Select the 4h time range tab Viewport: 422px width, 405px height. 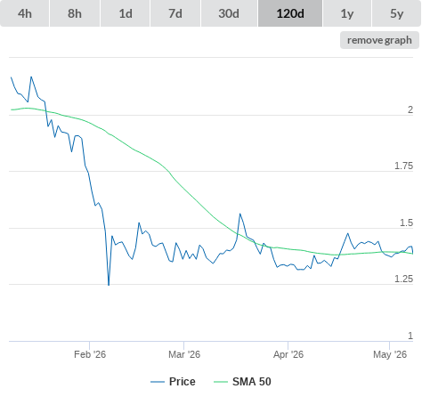(25, 13)
